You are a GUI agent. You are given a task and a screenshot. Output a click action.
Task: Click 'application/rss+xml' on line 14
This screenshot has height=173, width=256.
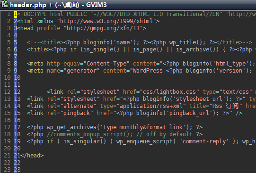click(151, 106)
